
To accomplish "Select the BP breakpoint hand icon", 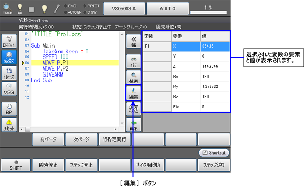I will (9, 109).
